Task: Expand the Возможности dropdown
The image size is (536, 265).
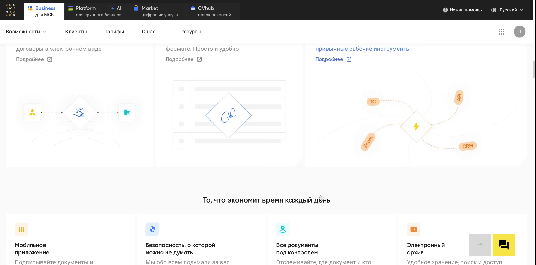Action: (x=26, y=32)
